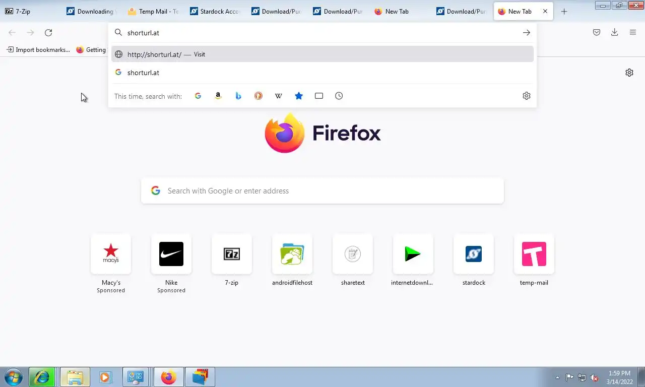Close the active New Tab tab
Screen dimensions: 645x387
545,12
